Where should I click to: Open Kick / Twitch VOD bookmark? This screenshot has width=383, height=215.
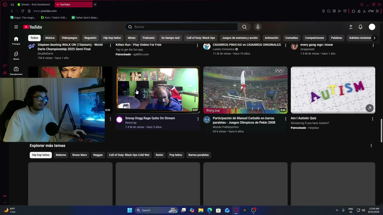54,18
